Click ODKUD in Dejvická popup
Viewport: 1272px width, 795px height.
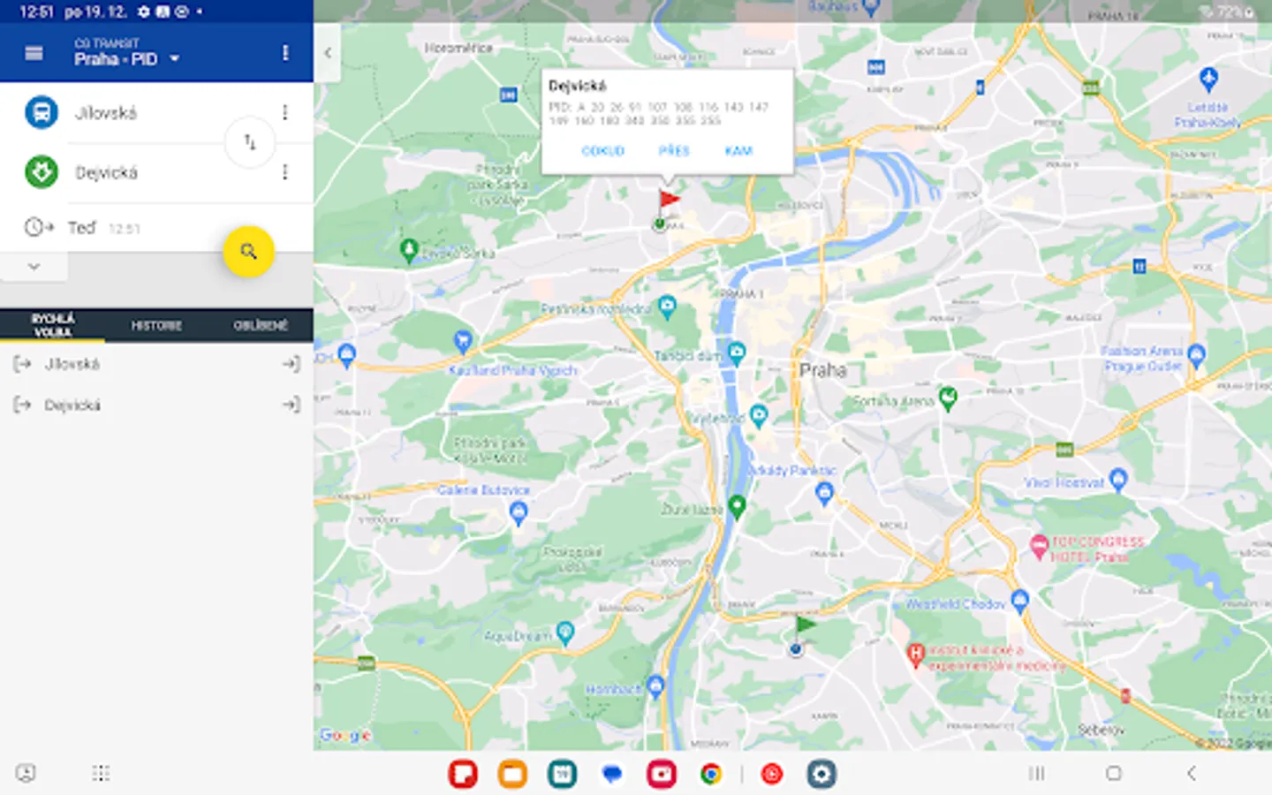(603, 151)
